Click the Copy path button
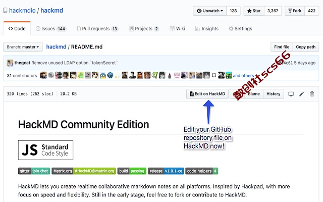 [306, 47]
